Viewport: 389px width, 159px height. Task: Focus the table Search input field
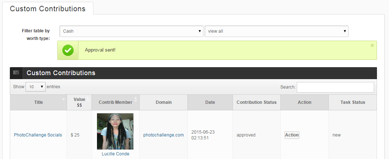pyautogui.click(x=335, y=87)
